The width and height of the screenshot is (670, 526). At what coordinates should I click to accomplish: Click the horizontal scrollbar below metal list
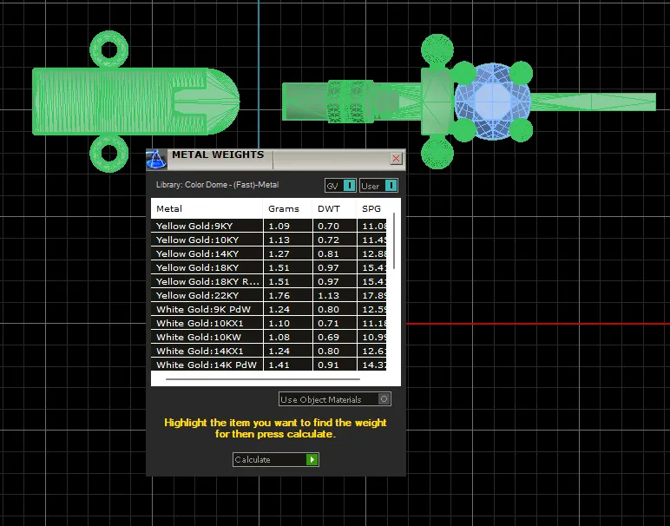click(262, 379)
